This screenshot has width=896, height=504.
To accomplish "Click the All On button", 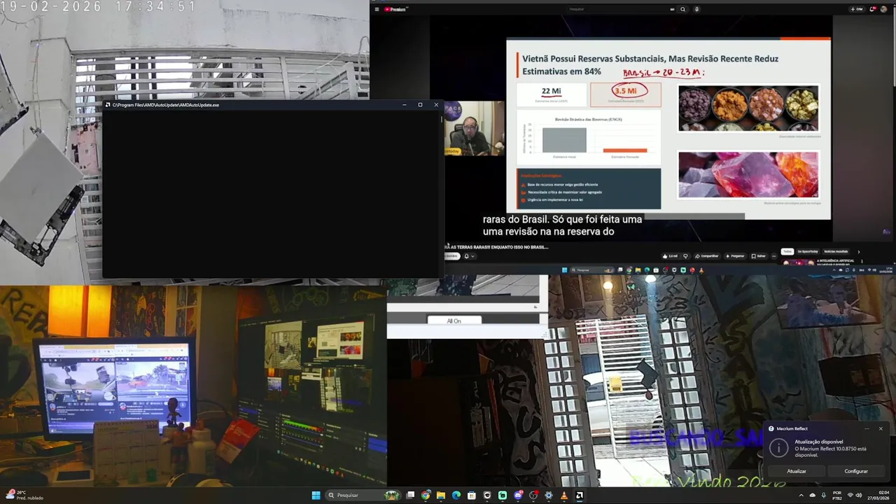I will click(454, 321).
